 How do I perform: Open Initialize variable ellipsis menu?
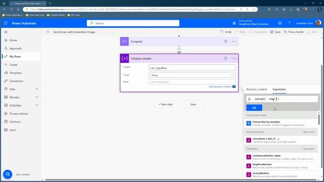click(234, 59)
